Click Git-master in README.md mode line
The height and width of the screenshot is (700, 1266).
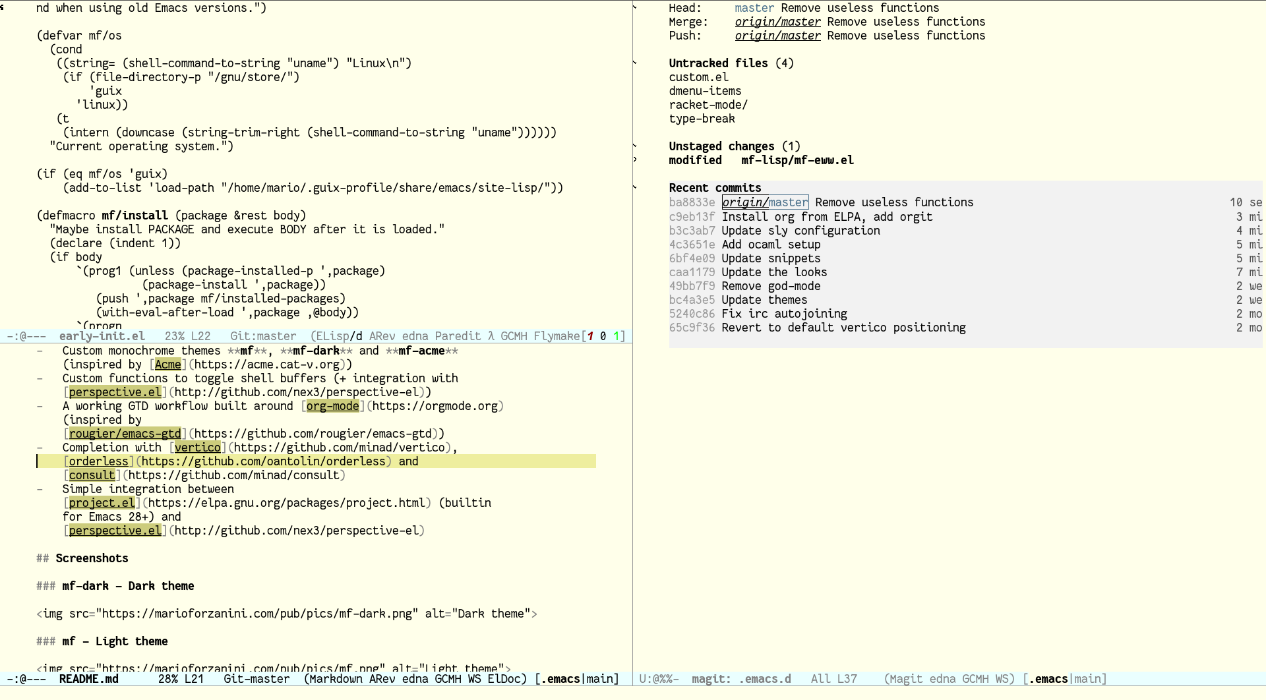click(x=256, y=679)
